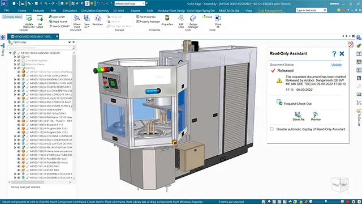This screenshot has width=362, height=204.
Task: Close the MF500 0000 ASSEMBLY document tab
Action: pyautogui.click(x=57, y=36)
